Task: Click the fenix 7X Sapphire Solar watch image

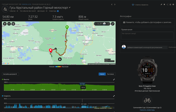Action: (x=147, y=70)
